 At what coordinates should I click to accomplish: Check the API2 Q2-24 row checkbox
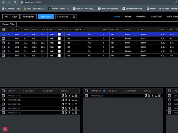(x=3, y=113)
